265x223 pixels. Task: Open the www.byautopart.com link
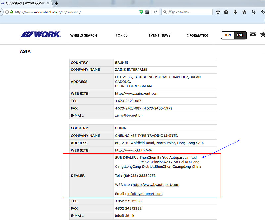pos(156,185)
